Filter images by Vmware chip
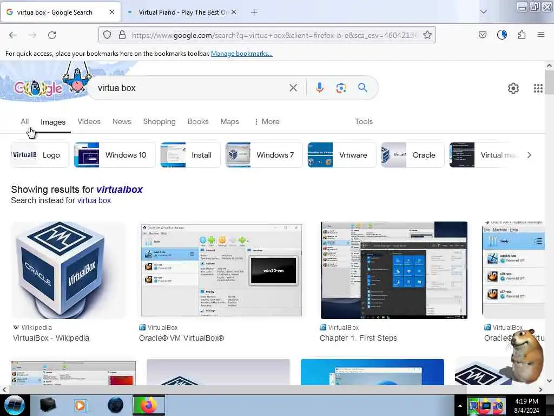Image resolution: width=554 pixels, height=416 pixels. (342, 155)
